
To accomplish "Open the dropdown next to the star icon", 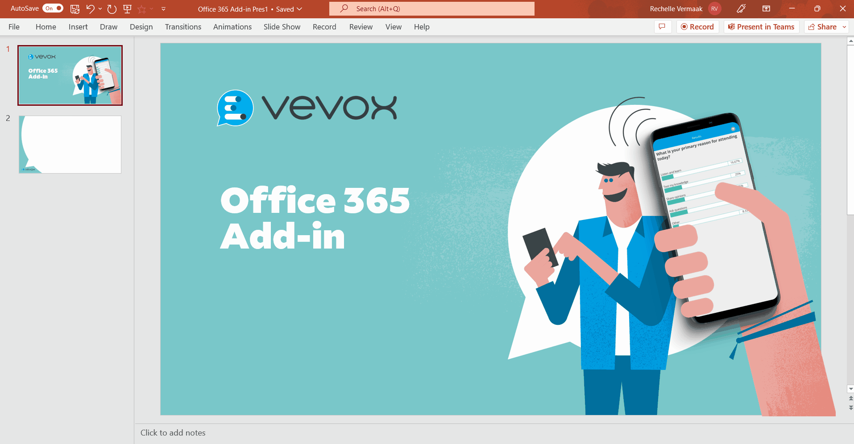I will click(x=152, y=9).
